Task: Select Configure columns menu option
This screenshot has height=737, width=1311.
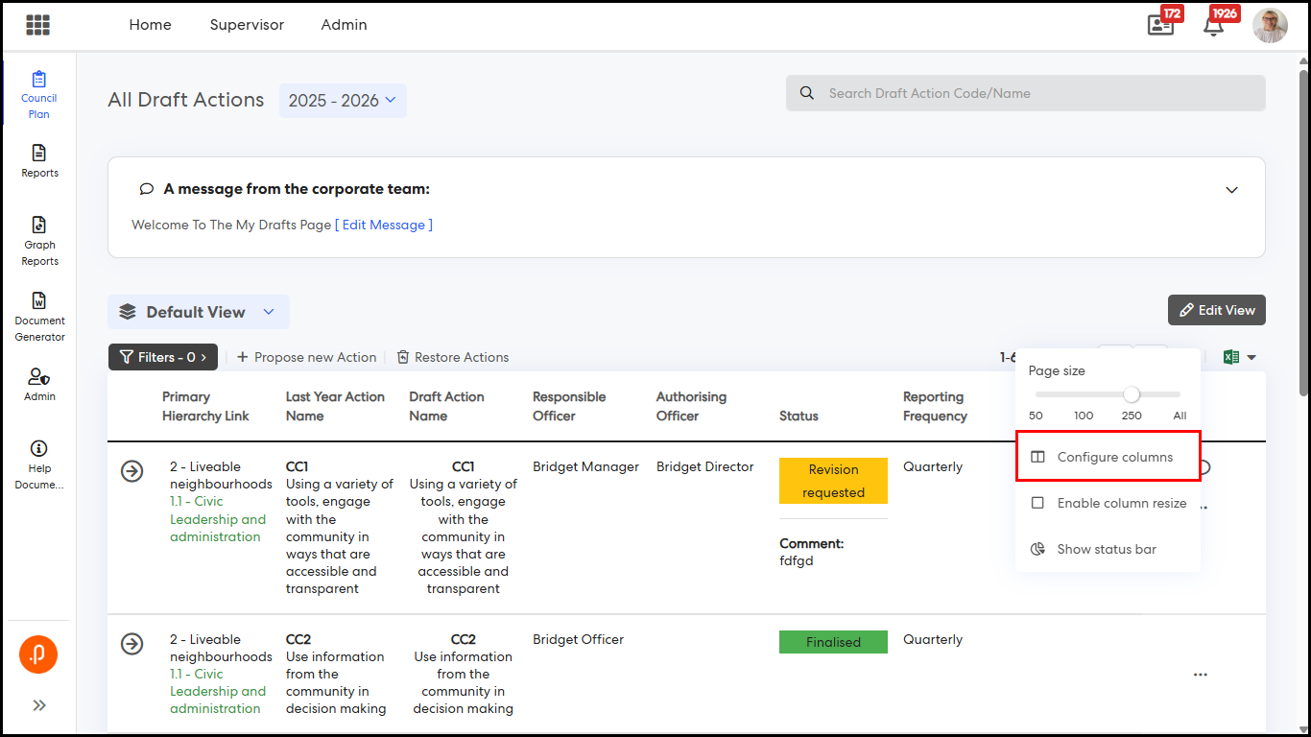Action: click(x=1114, y=457)
